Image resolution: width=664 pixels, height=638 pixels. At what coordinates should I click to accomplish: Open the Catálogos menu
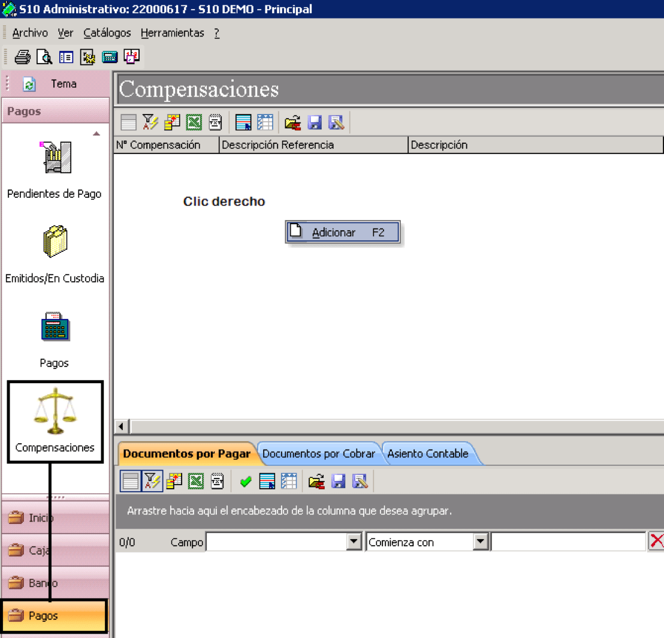[107, 33]
